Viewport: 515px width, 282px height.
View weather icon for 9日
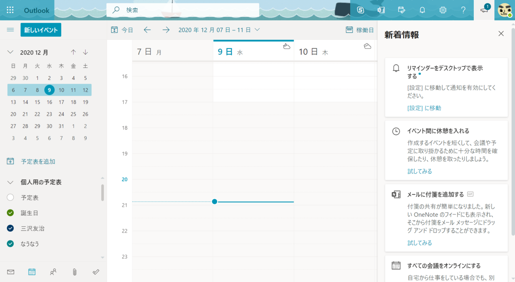click(x=287, y=46)
